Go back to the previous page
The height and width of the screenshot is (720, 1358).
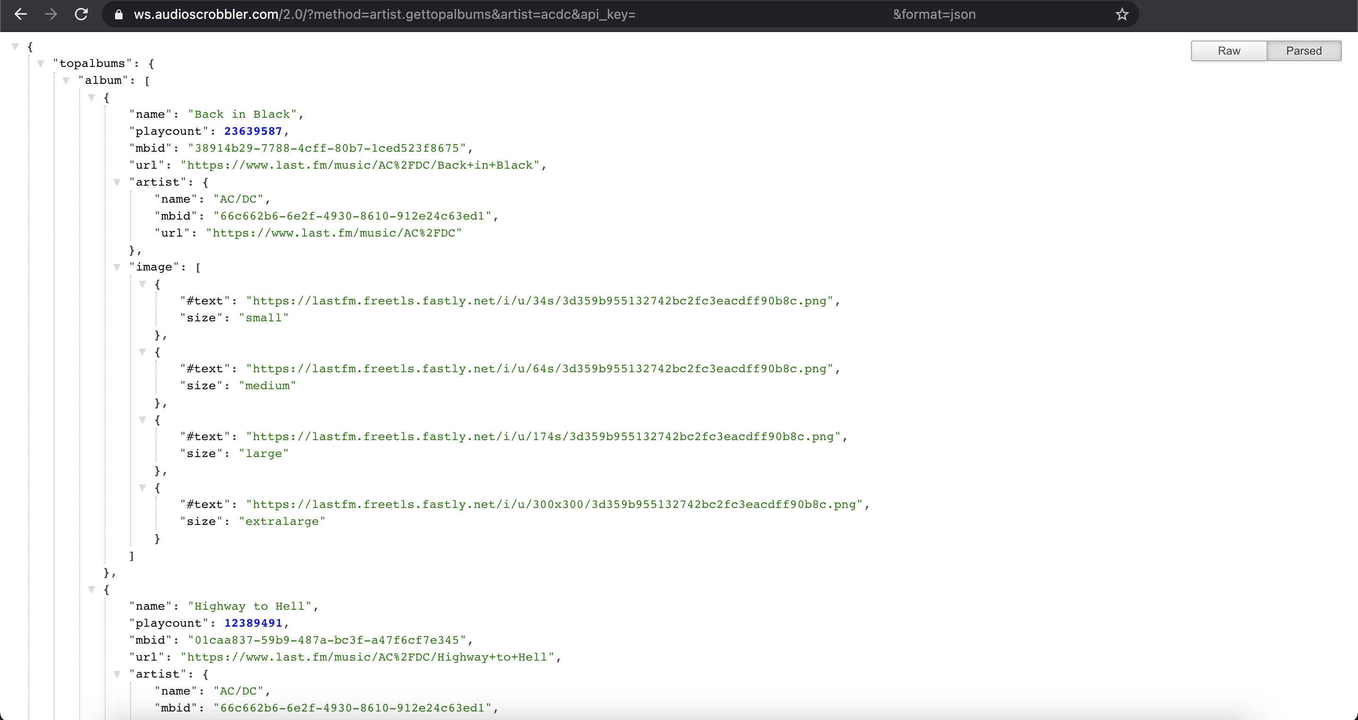[x=21, y=14]
